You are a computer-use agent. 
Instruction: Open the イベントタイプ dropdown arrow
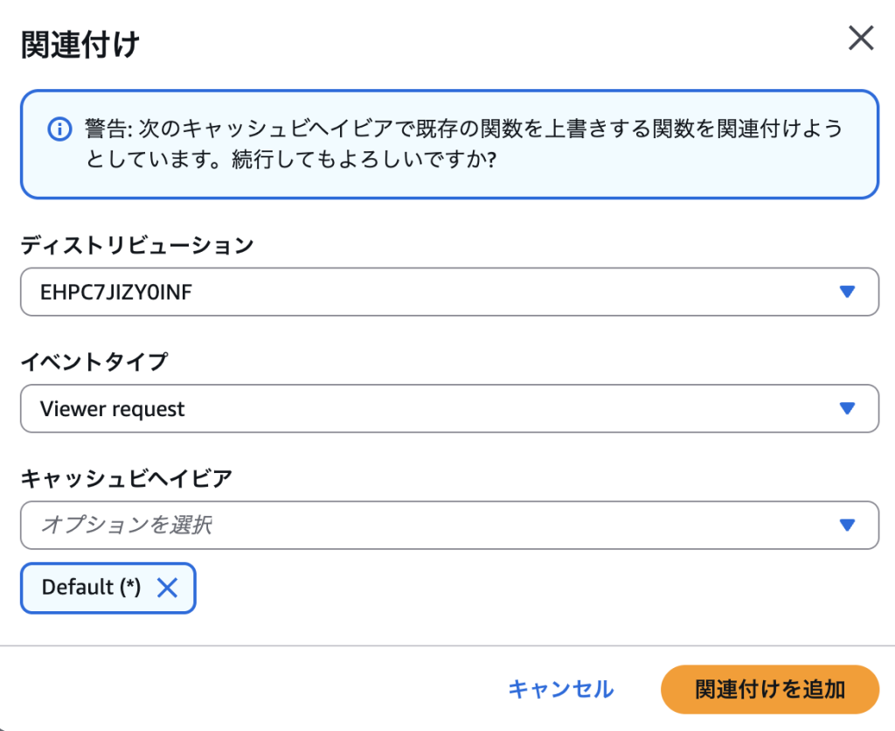pyautogui.click(x=847, y=408)
